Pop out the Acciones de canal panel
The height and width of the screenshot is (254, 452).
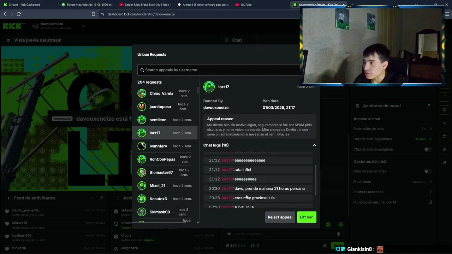pos(428,106)
